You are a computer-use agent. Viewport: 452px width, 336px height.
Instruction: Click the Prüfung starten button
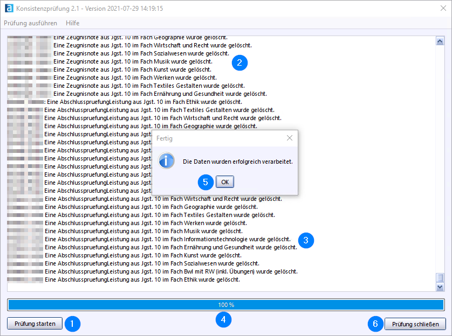coord(35,324)
